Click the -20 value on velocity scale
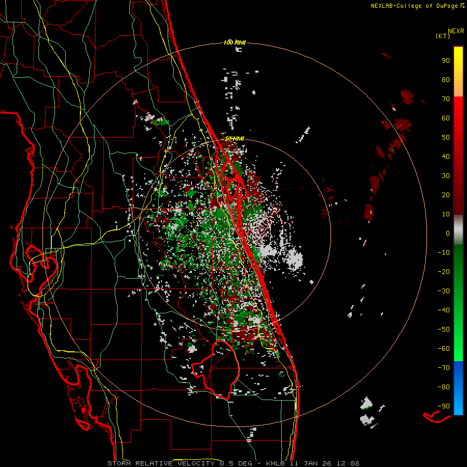467x467 pixels. pyautogui.click(x=444, y=271)
